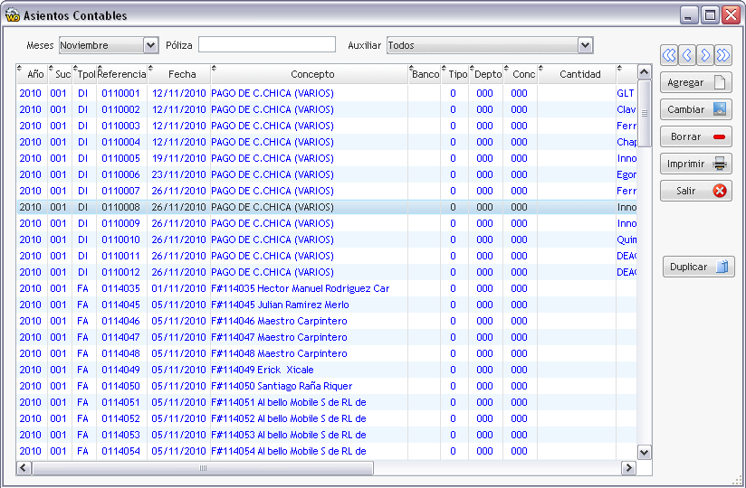Select F#114049 Erick Xicale row
Screen dimensions: 746x488
click(326, 370)
